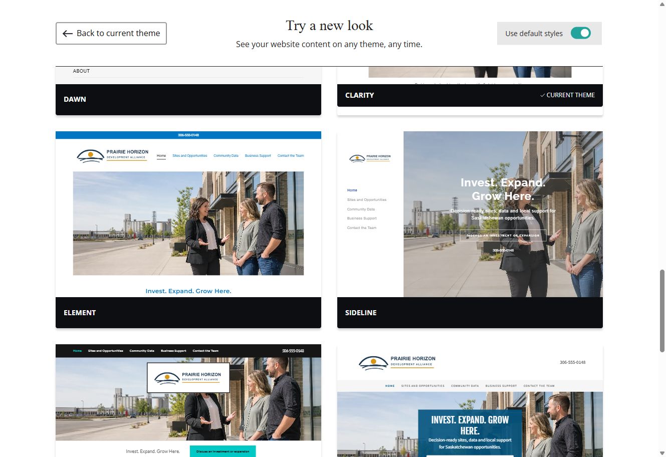666x457 pixels.
Task: Click 'Home' in Sideline preview side menu
Action: point(352,190)
